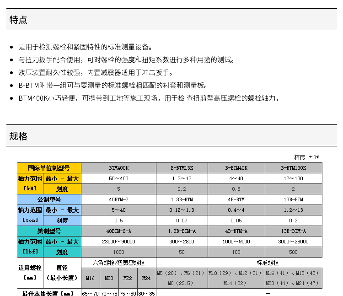Click the 80~85 body length cell

pos(146,293)
